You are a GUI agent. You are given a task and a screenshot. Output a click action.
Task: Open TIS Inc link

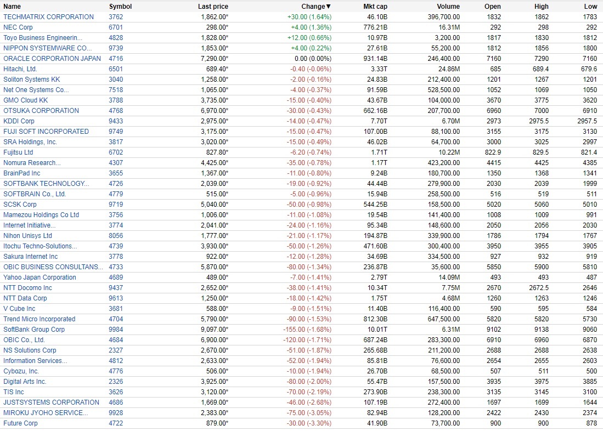[x=14, y=392]
